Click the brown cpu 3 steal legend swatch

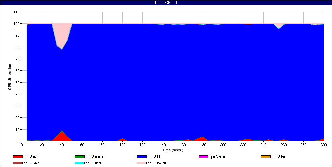(17, 163)
